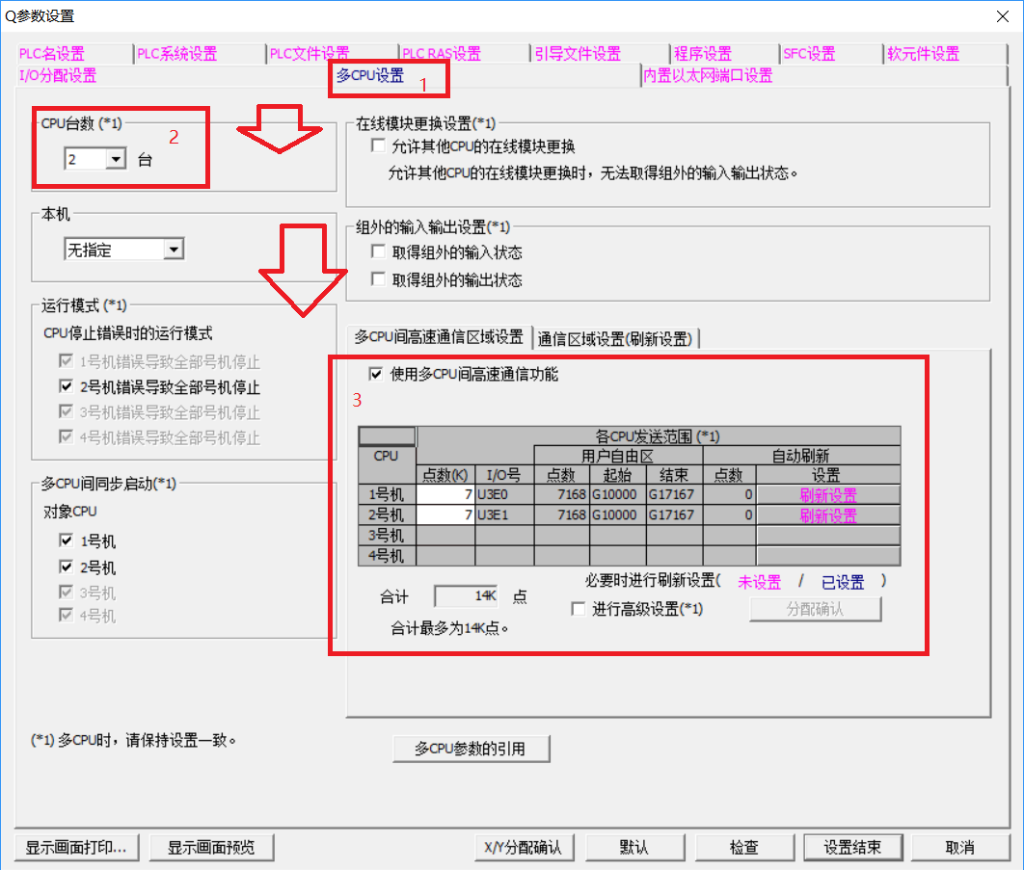Switch to PLC系统设置 tab
Viewport: 1024px width, 870px height.
[176, 54]
